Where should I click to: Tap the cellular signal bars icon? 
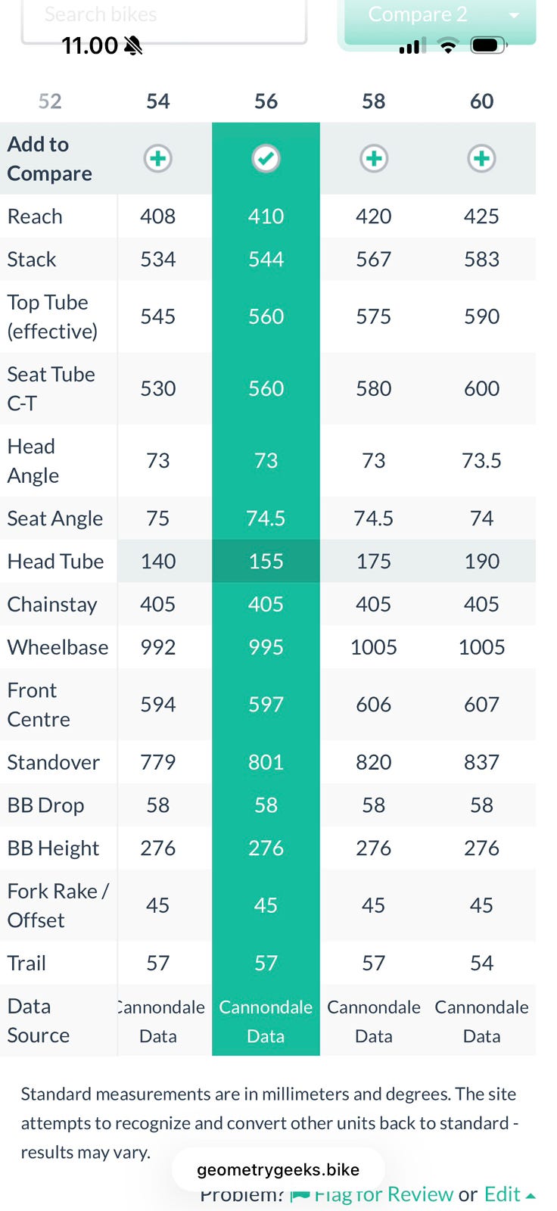click(409, 47)
